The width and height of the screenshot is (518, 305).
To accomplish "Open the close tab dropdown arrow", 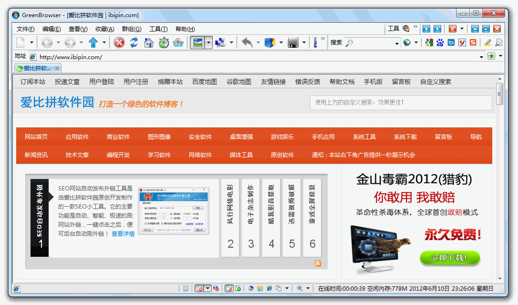I will 462,29.
